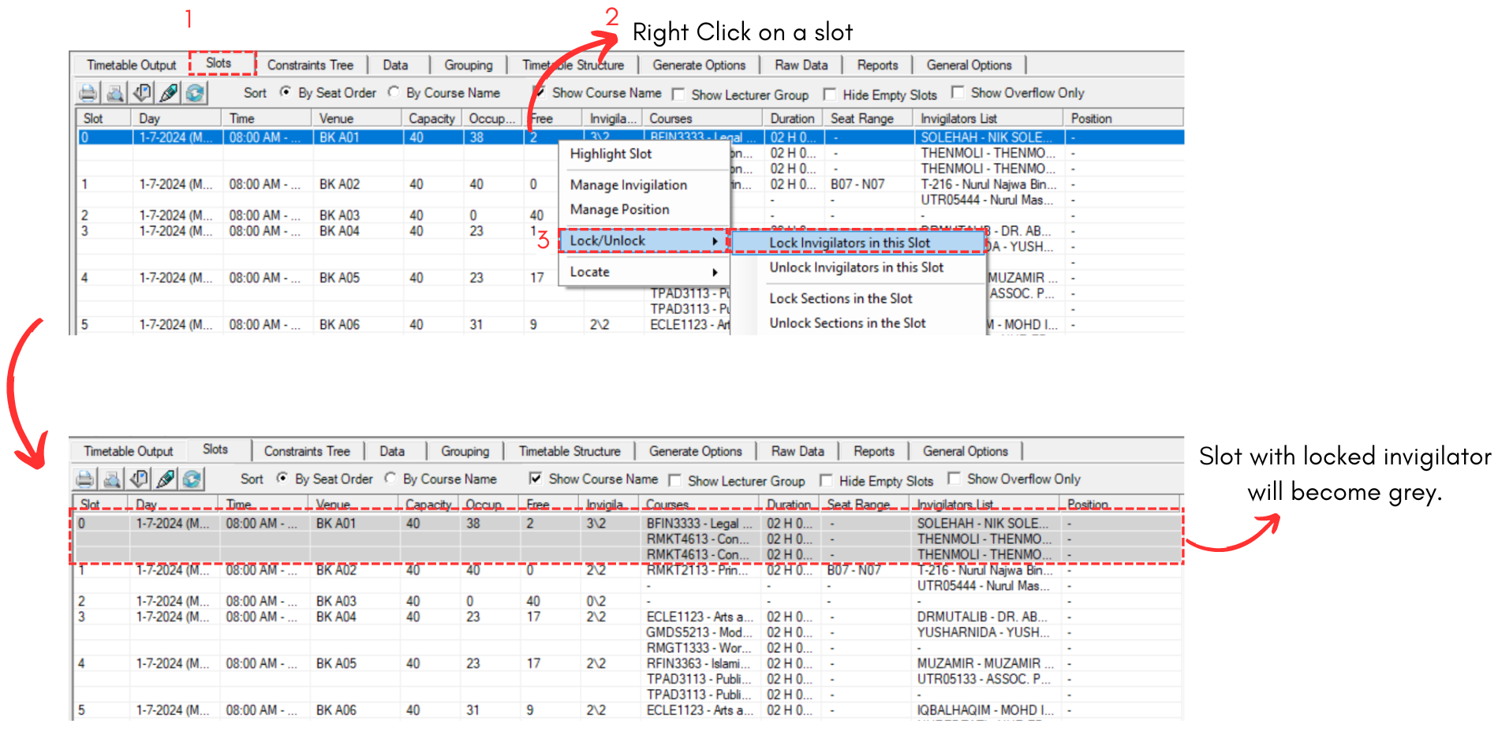
Task: Uncheck Show Course Name in the lower window
Action: (x=536, y=479)
